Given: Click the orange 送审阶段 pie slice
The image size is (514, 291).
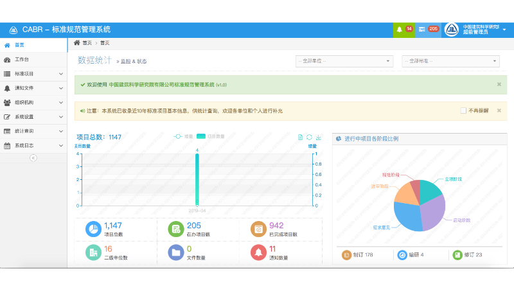Looking at the screenshot, I should [x=407, y=194].
